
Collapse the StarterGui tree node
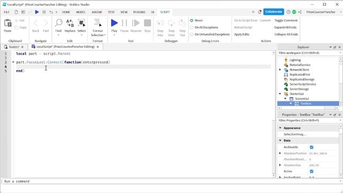coord(280,94)
